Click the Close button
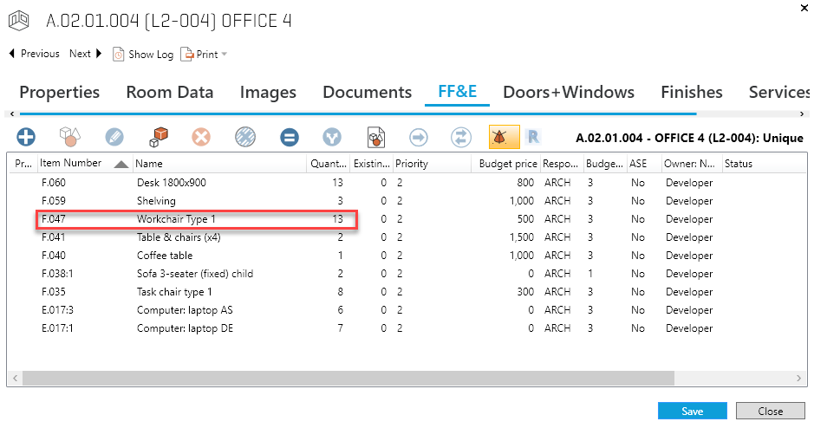The width and height of the screenshot is (814, 428). click(x=770, y=412)
